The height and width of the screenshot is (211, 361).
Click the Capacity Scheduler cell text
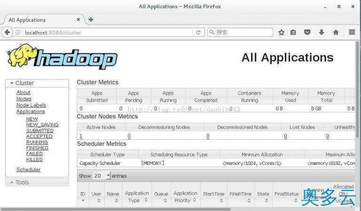tap(100, 163)
